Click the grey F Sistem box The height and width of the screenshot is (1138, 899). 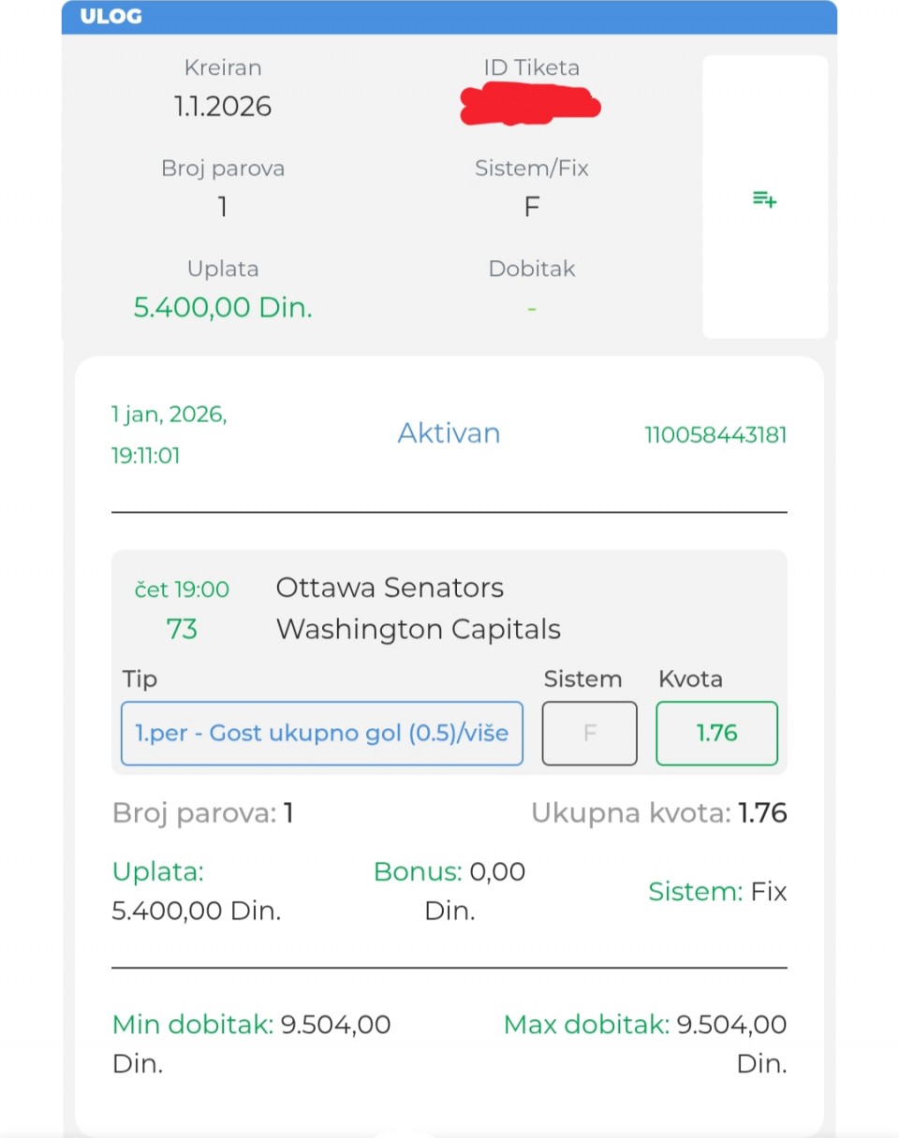589,733
